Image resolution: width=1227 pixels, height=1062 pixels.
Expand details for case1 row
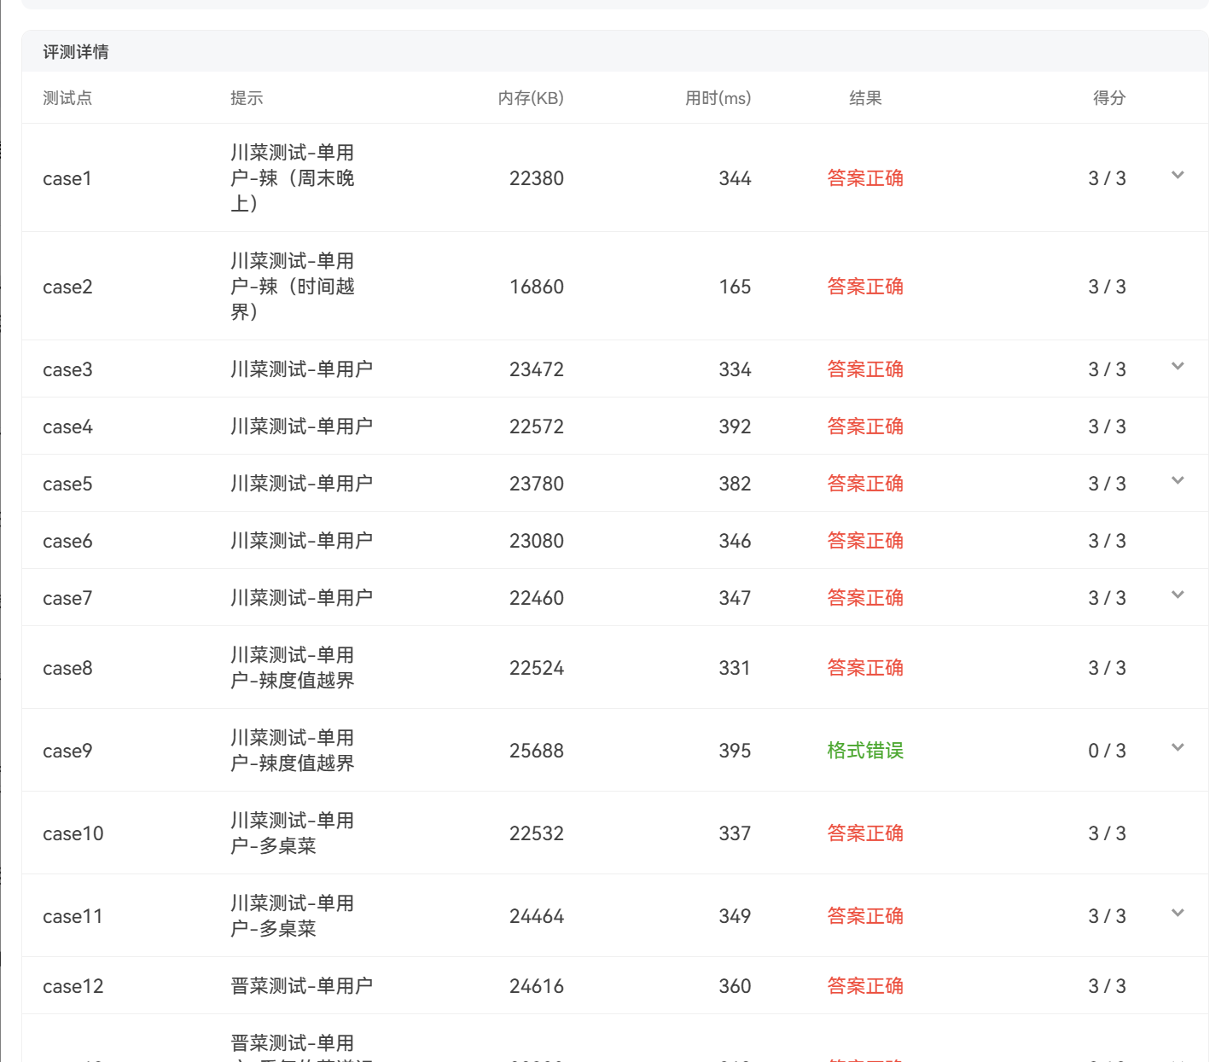click(1178, 175)
